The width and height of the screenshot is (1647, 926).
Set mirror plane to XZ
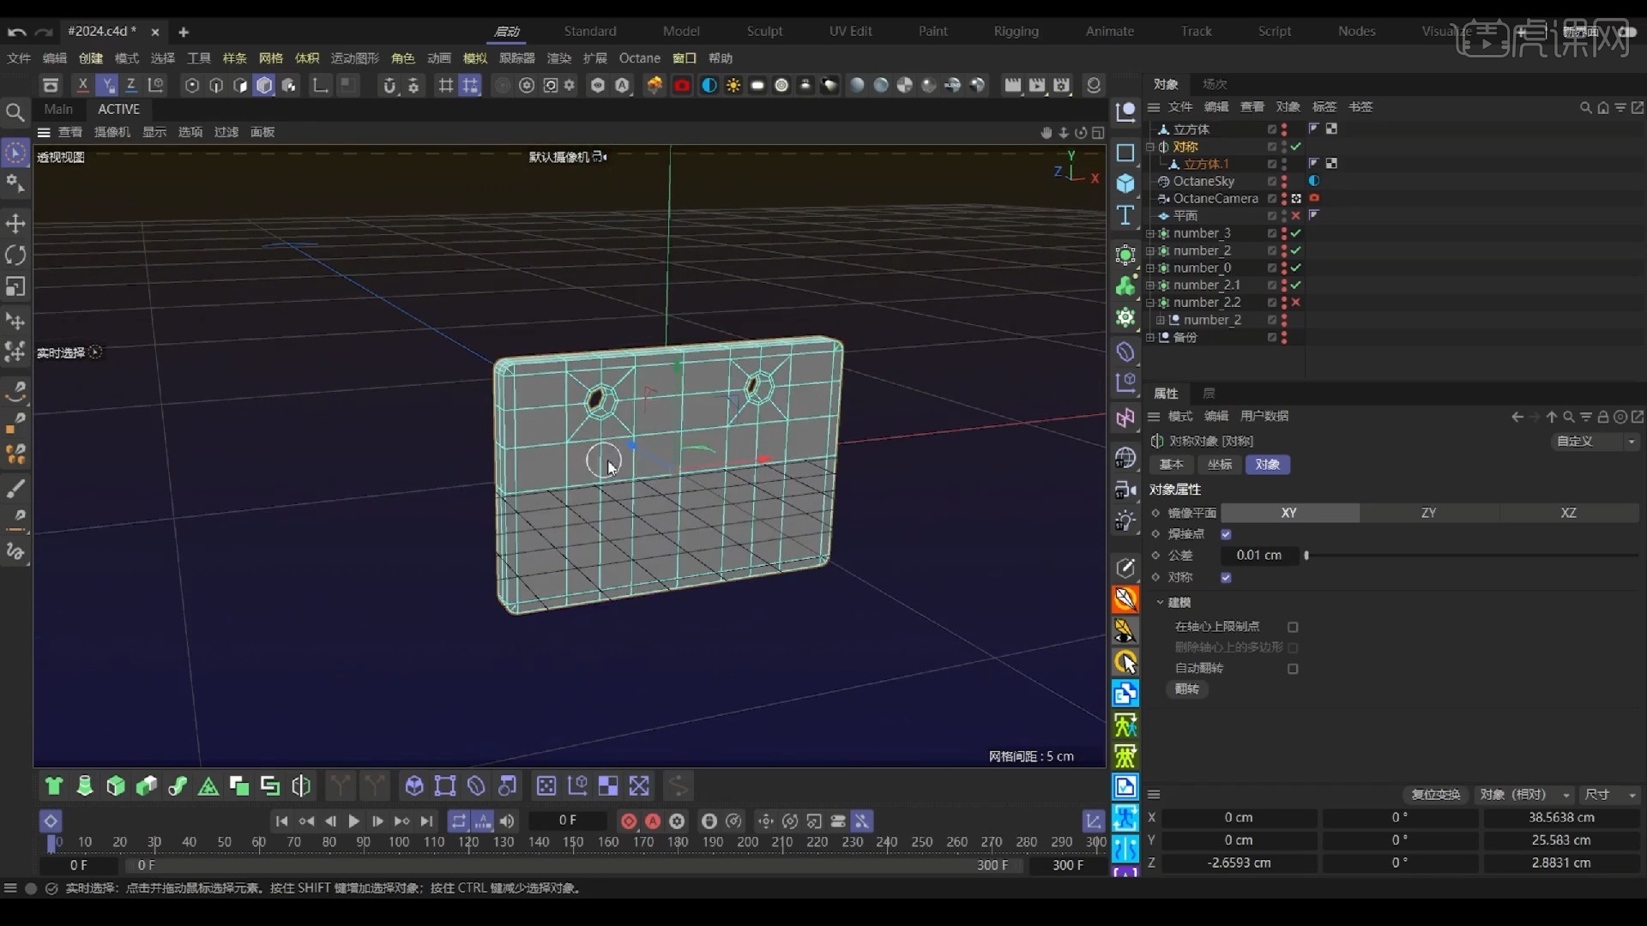1568,513
